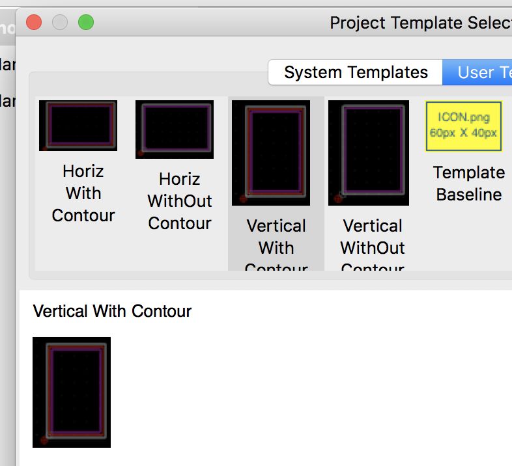Viewport: 512px width, 466px height.
Task: Click the "Horiz WithOut Contour" caption
Action: tap(180, 201)
